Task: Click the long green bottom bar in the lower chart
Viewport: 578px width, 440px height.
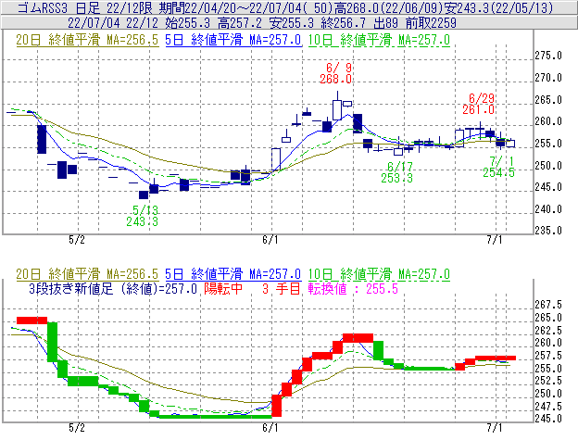Action: click(x=216, y=417)
